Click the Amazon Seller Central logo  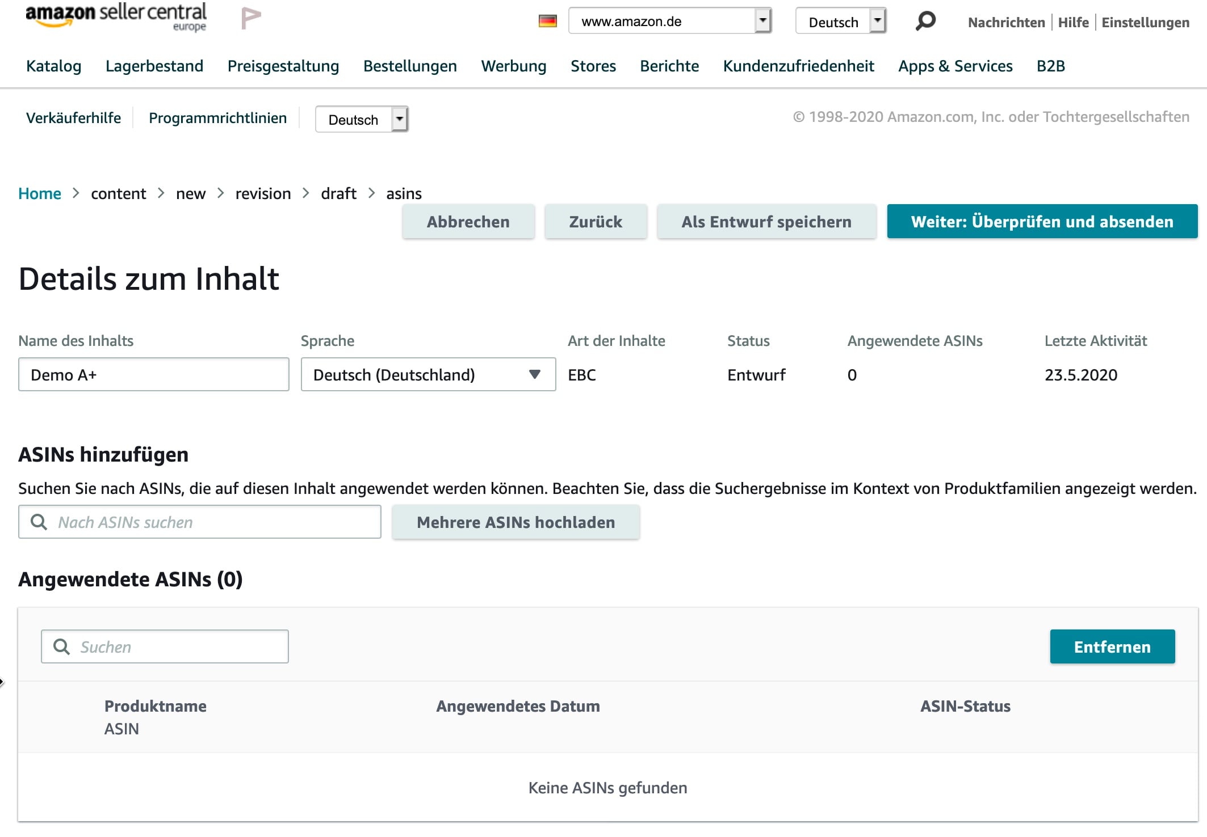coord(116,17)
